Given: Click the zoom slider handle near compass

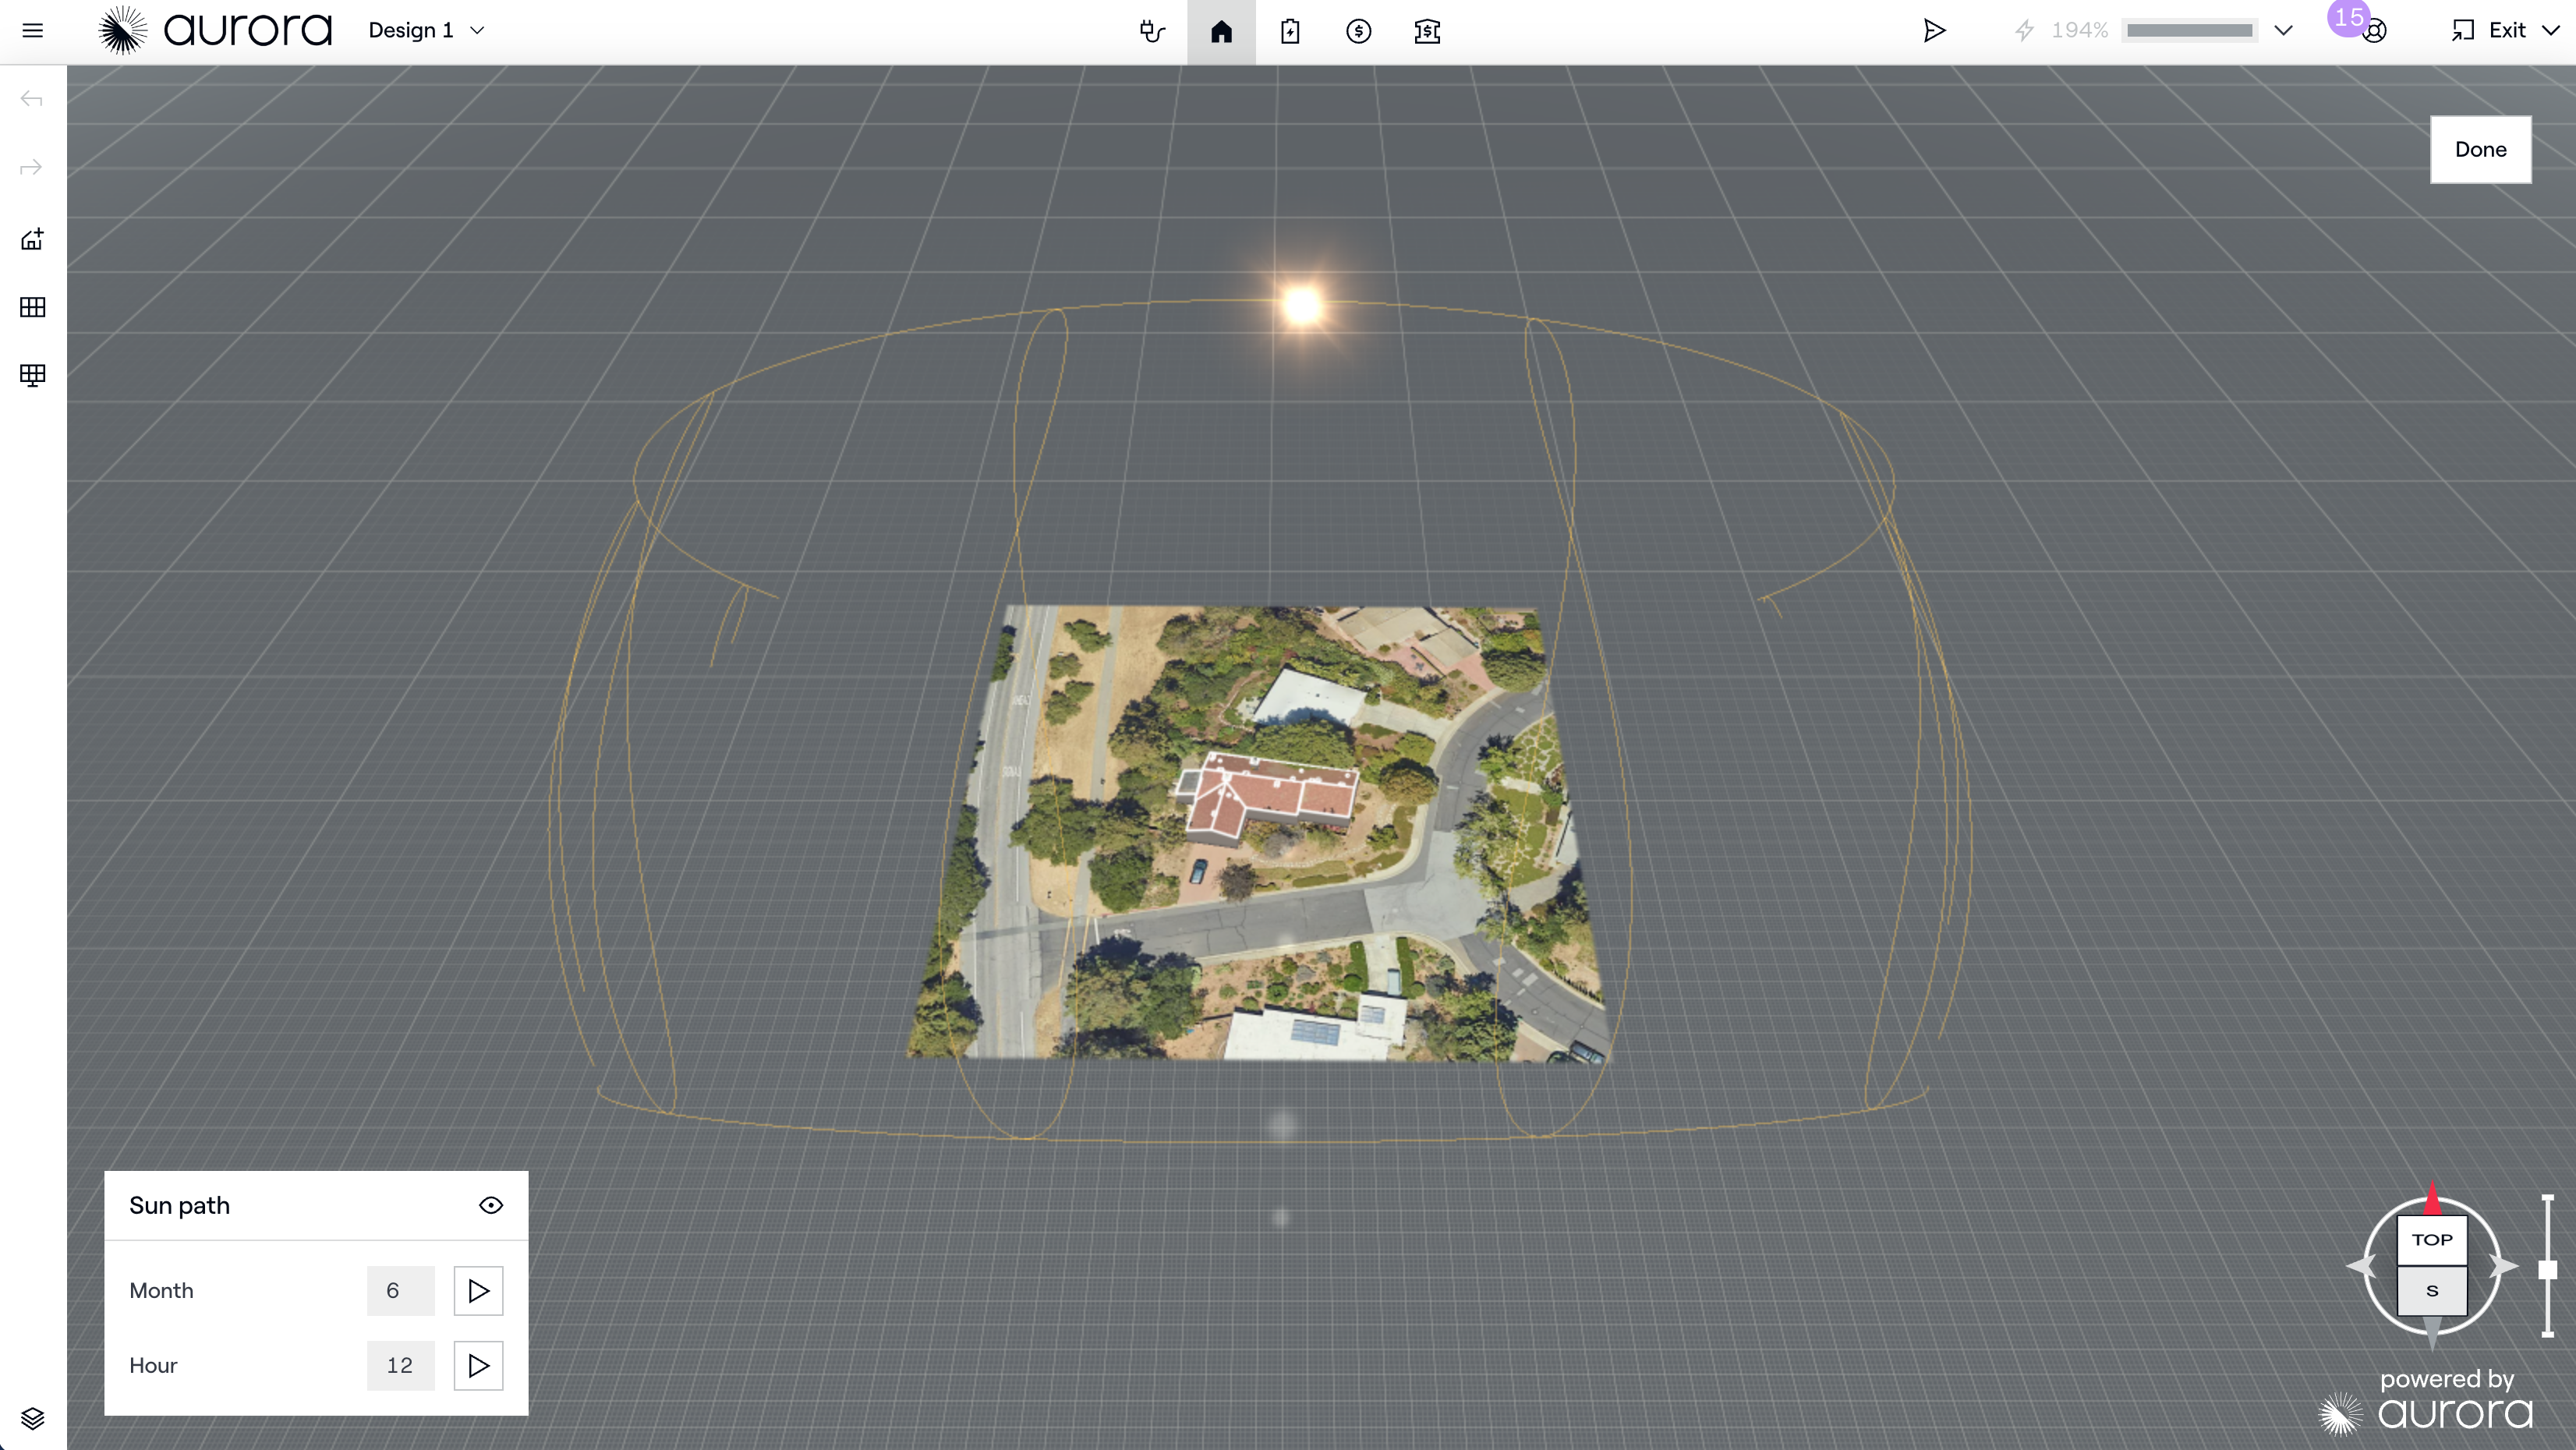Looking at the screenshot, I should (x=2547, y=1269).
